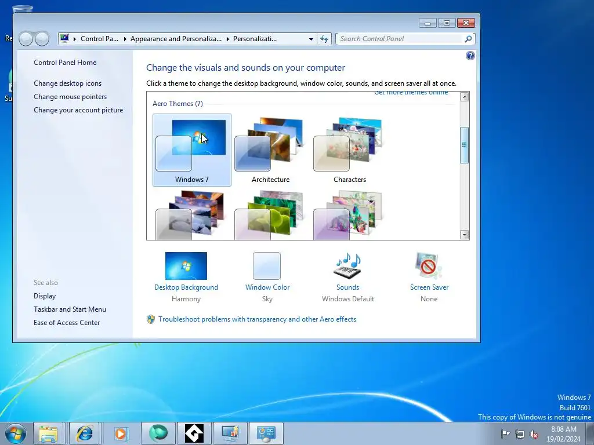This screenshot has width=594, height=445.
Task: Switch to the Personalization monitor taskbar button
Action: click(x=230, y=433)
